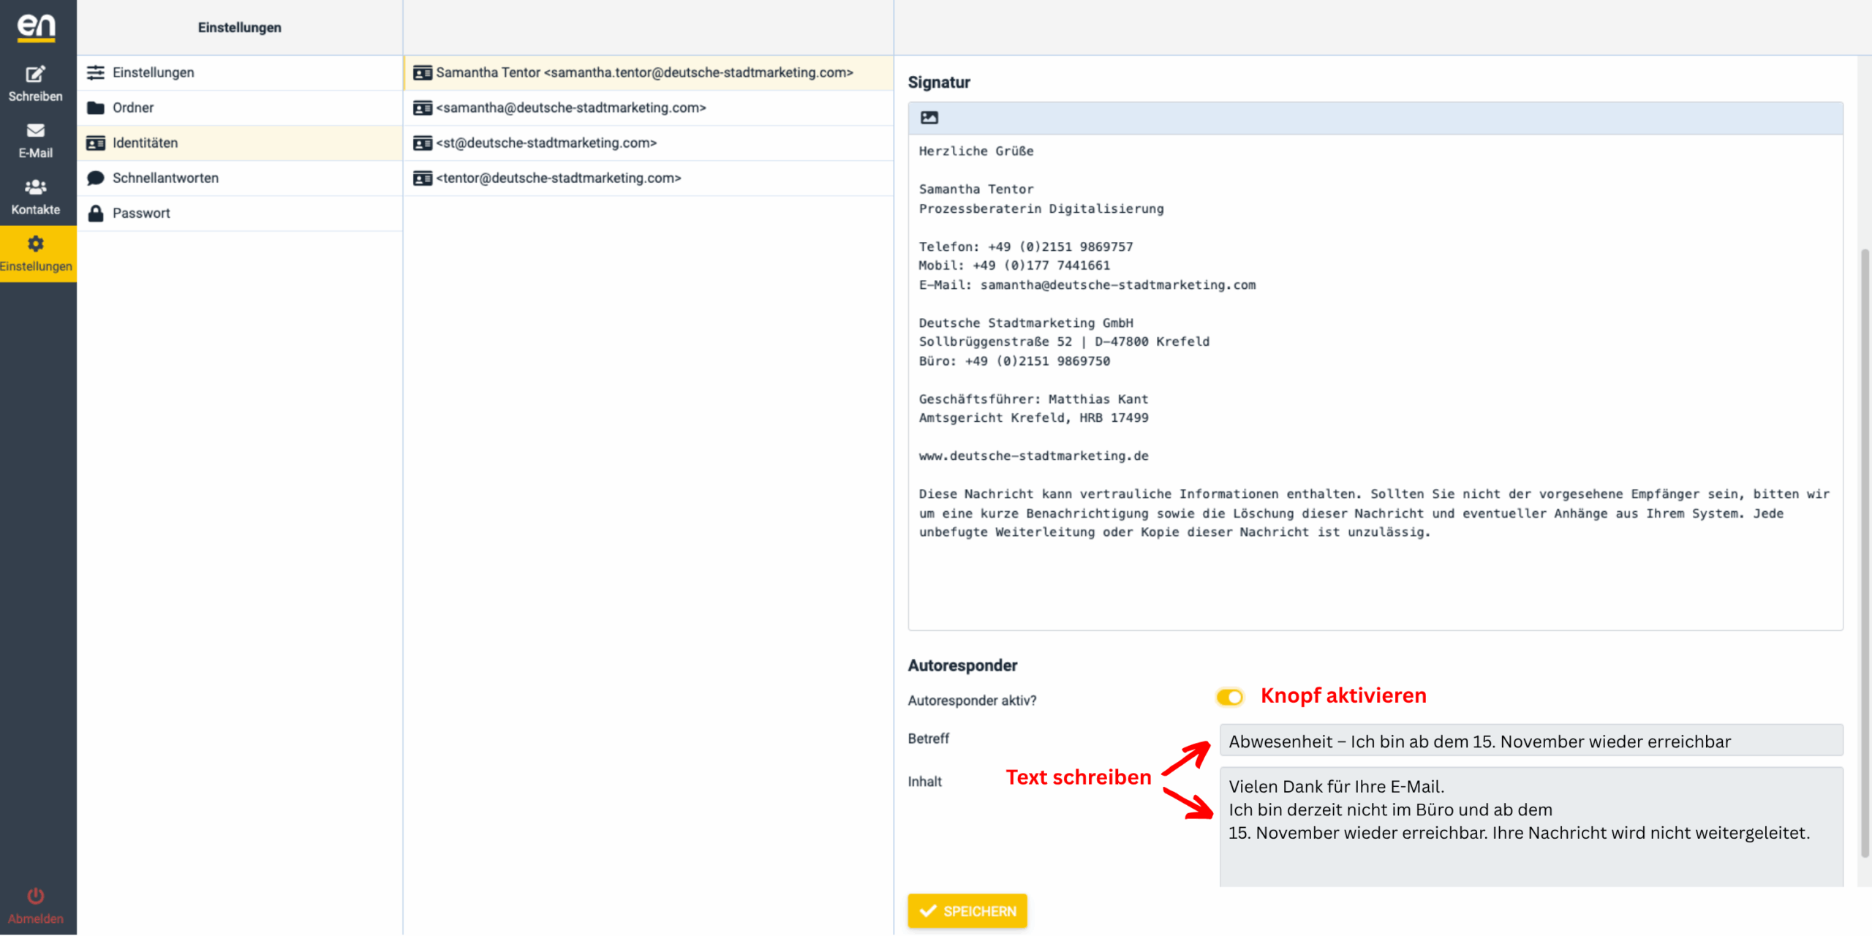Click the sliders icon beside Einstellungen entry

click(x=96, y=72)
